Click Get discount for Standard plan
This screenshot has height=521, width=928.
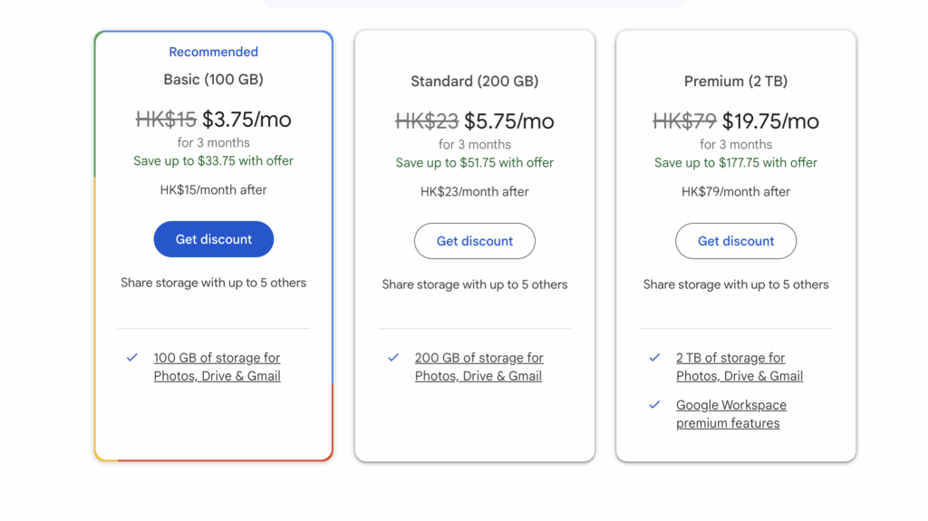[474, 241]
